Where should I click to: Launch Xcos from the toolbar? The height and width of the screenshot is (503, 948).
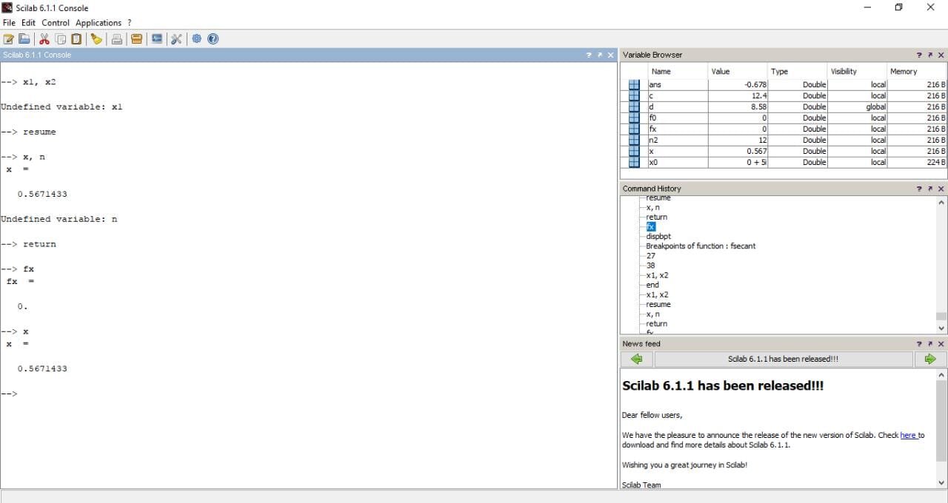[x=156, y=39]
